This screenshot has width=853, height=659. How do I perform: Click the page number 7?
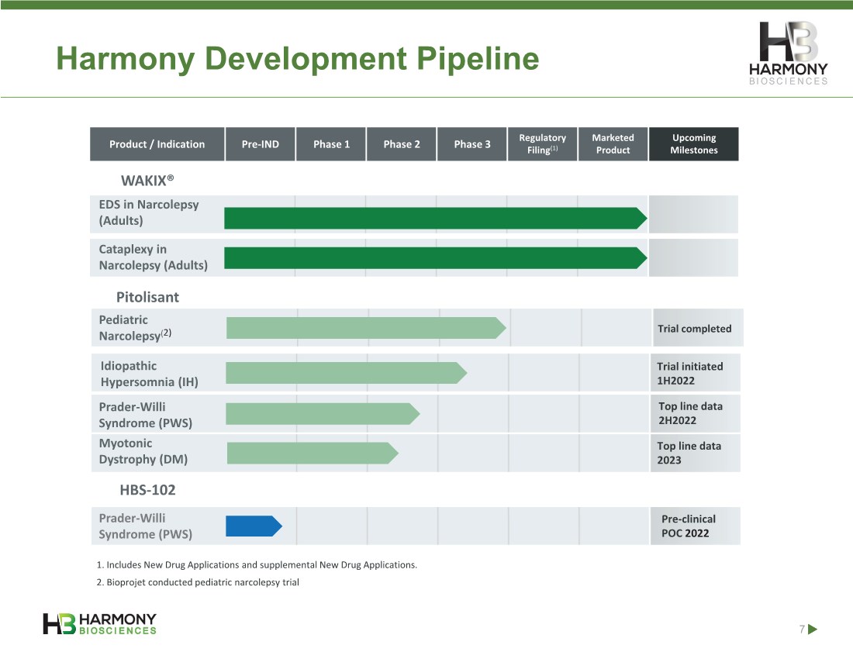802,629
